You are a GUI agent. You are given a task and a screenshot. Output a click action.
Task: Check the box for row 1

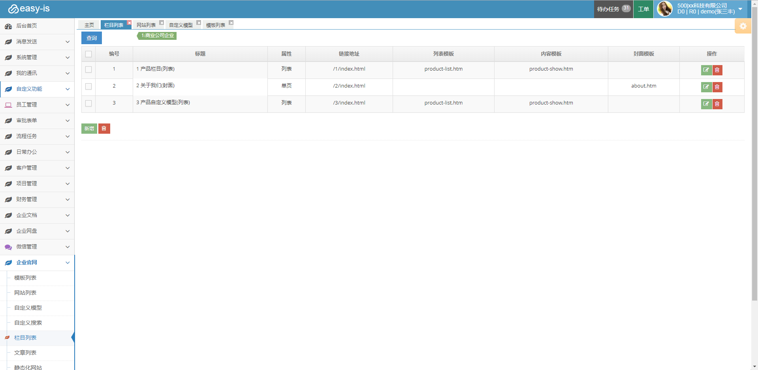88,69
